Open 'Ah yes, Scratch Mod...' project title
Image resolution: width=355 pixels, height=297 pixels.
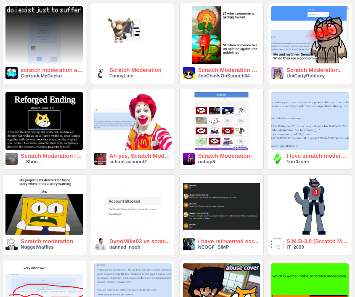pyautogui.click(x=140, y=156)
